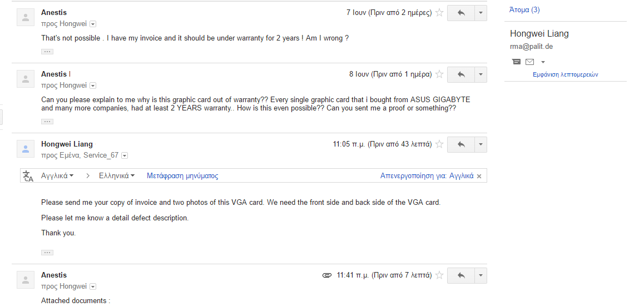
Task: Click the email envelope icon under rma@palit.de
Action: 530,62
